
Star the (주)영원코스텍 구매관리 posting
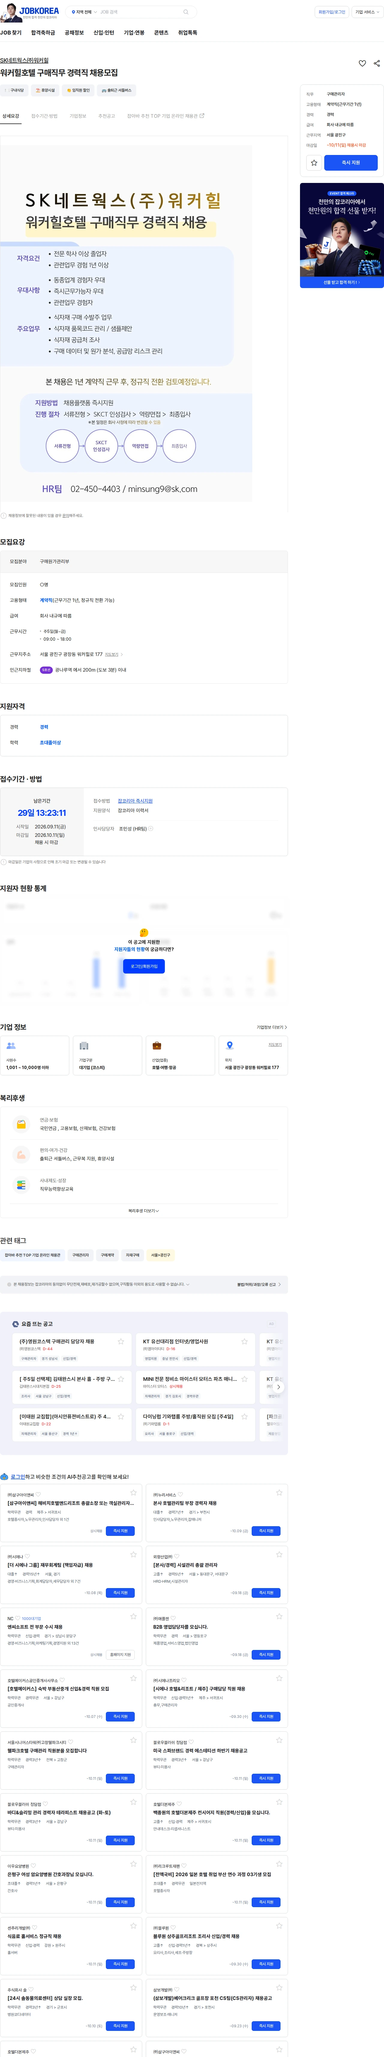(121, 1341)
